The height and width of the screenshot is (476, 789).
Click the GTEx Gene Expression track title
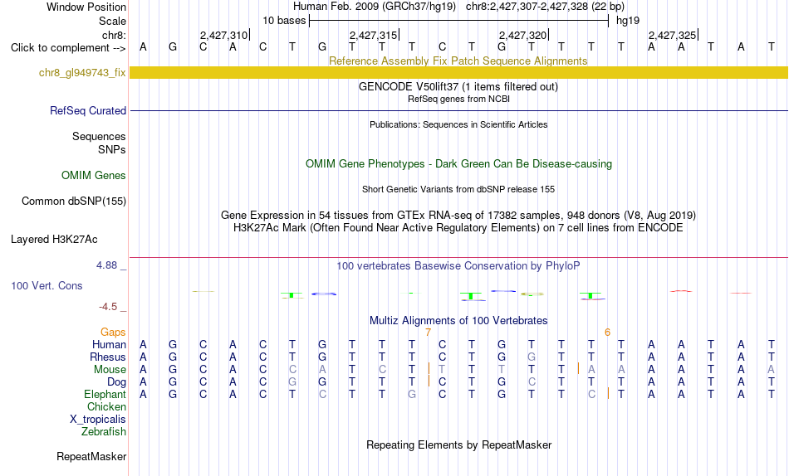point(458,215)
